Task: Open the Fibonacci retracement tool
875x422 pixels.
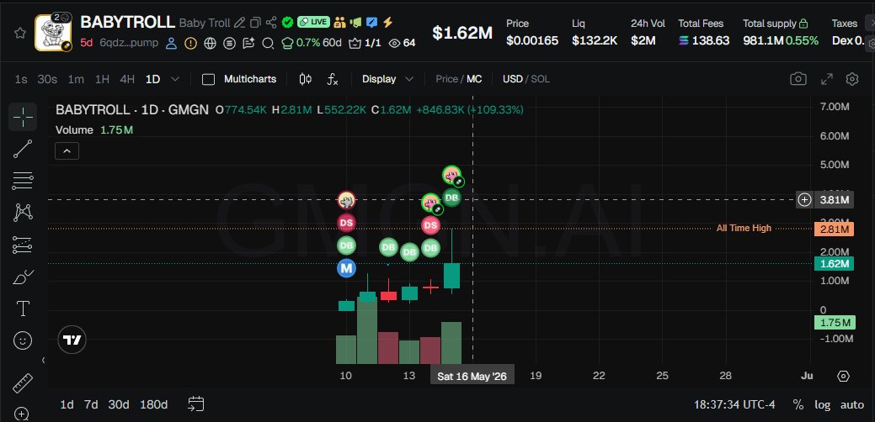Action: point(23,181)
